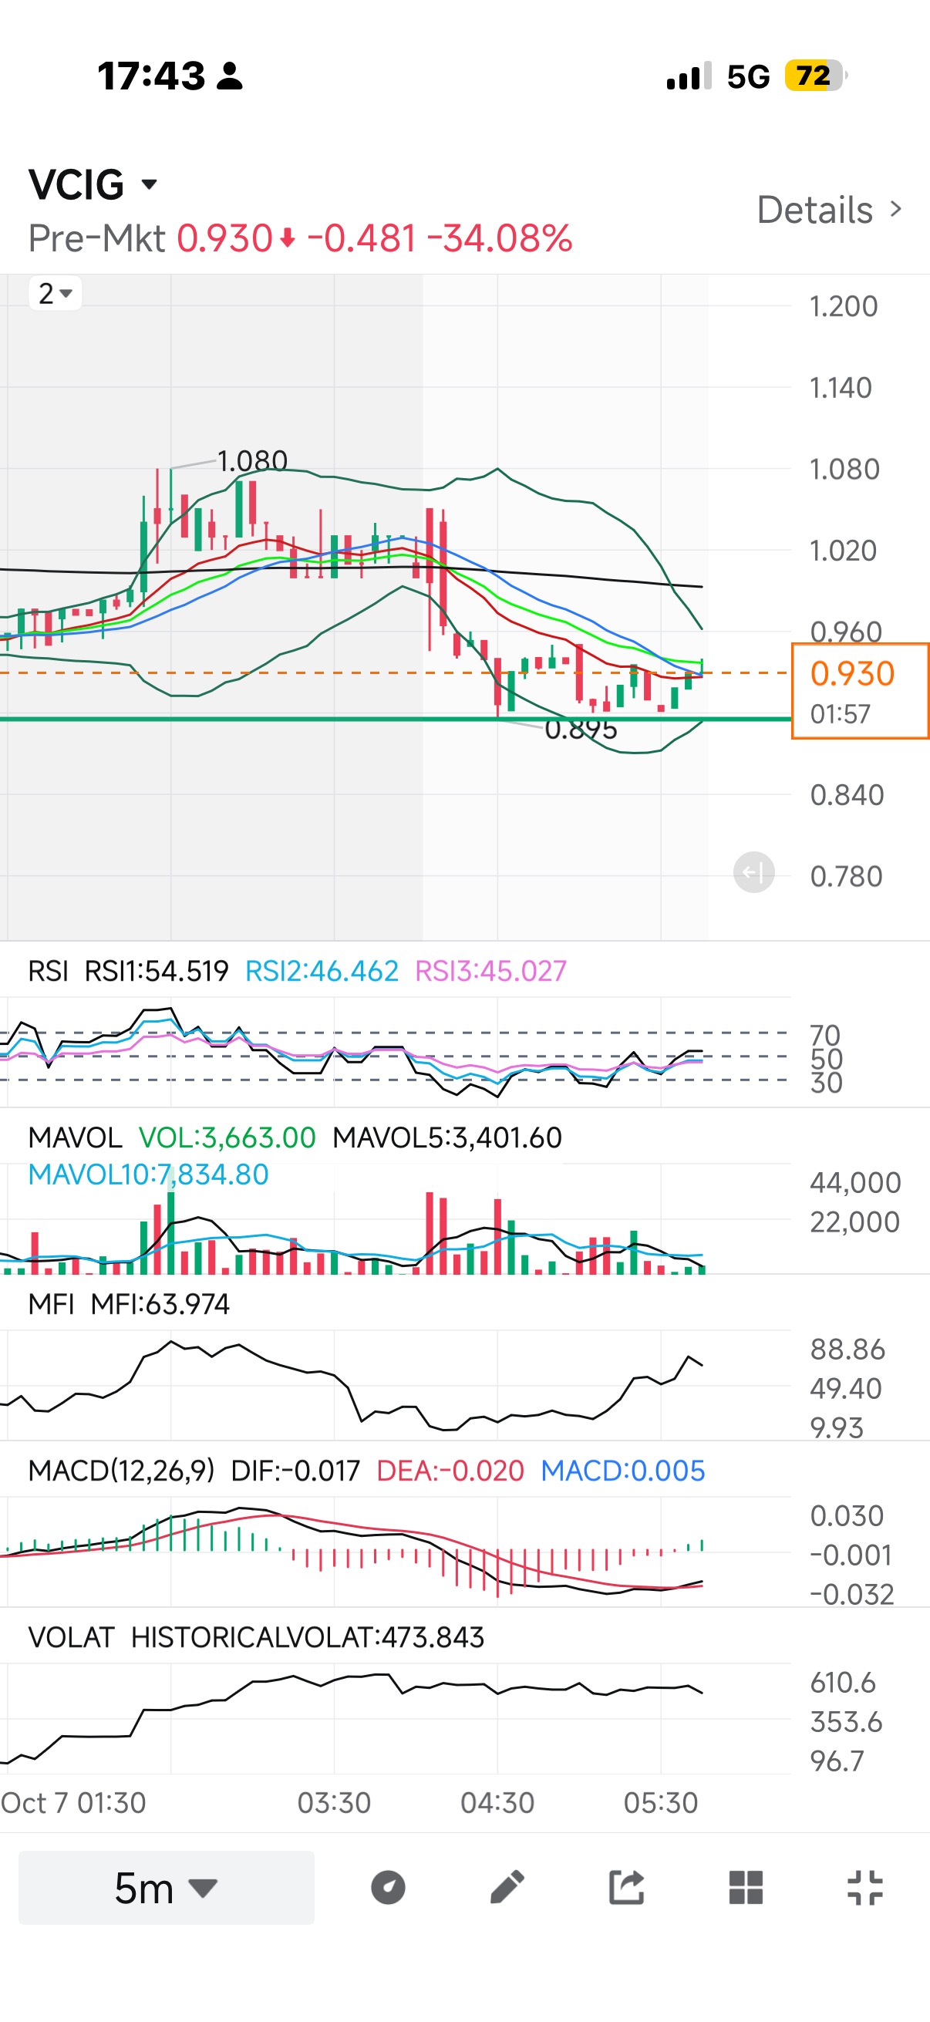Tap the MFI:63.974 value
The width and height of the screenshot is (930, 2022).
point(160,1304)
